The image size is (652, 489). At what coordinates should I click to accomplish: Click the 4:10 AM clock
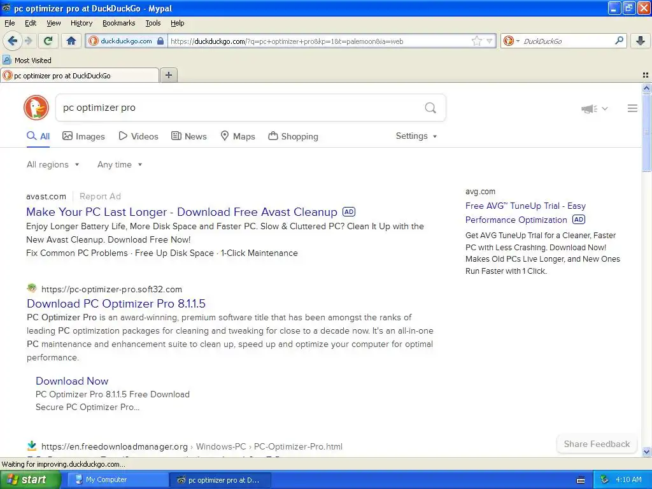tap(628, 479)
